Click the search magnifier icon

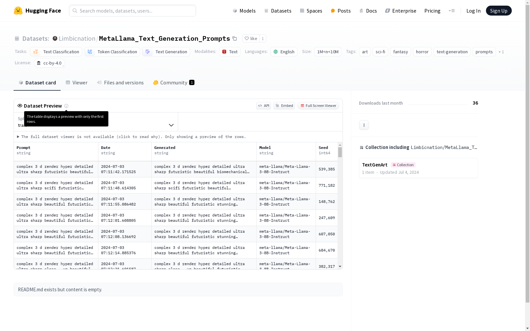(75, 11)
